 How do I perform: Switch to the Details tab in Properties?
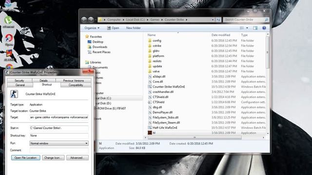[43, 81]
